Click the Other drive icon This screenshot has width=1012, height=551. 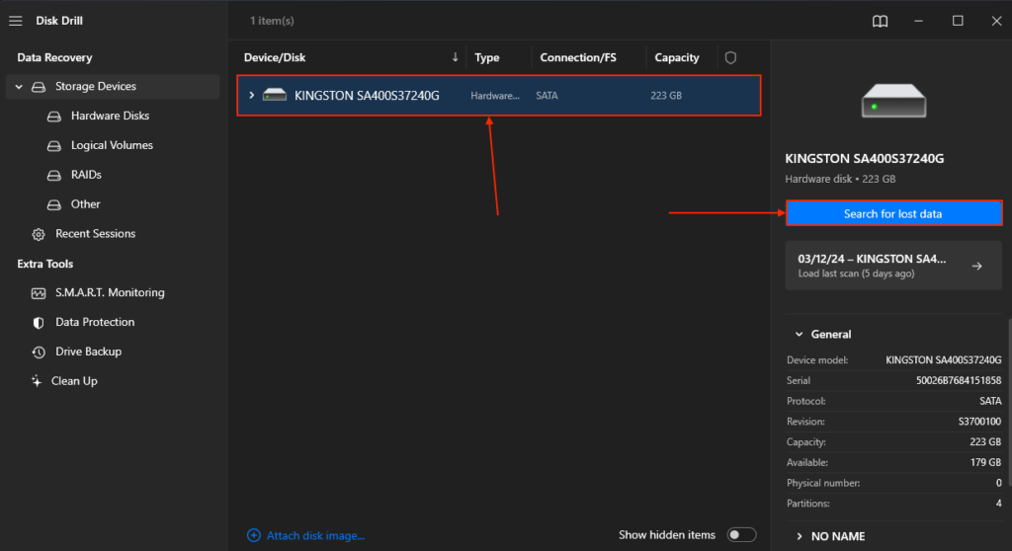tap(54, 204)
